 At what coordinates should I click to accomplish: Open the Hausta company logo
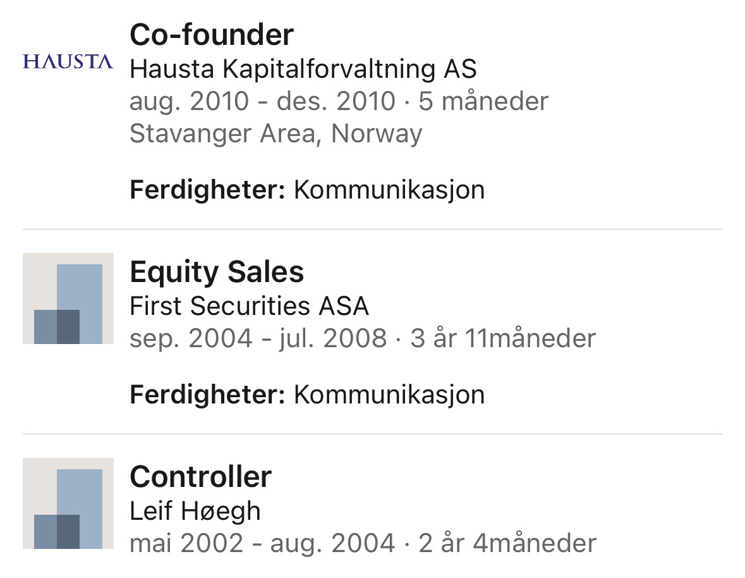tap(68, 62)
